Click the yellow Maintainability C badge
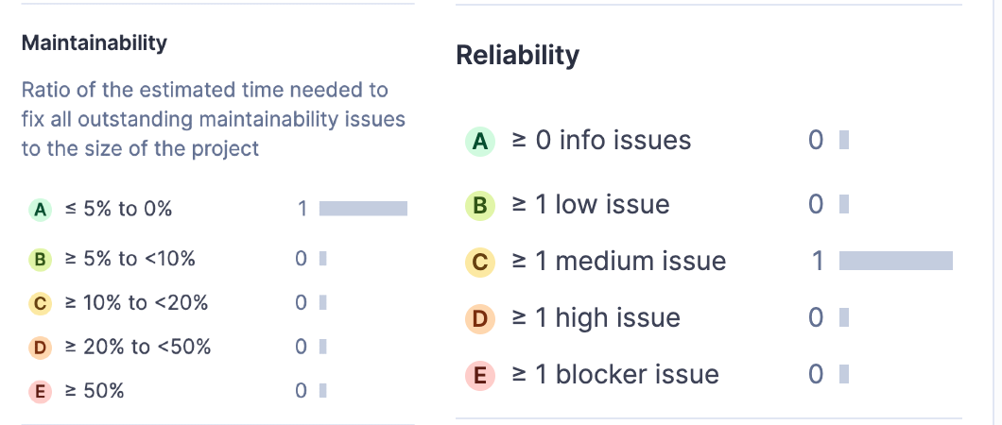 coord(40,303)
